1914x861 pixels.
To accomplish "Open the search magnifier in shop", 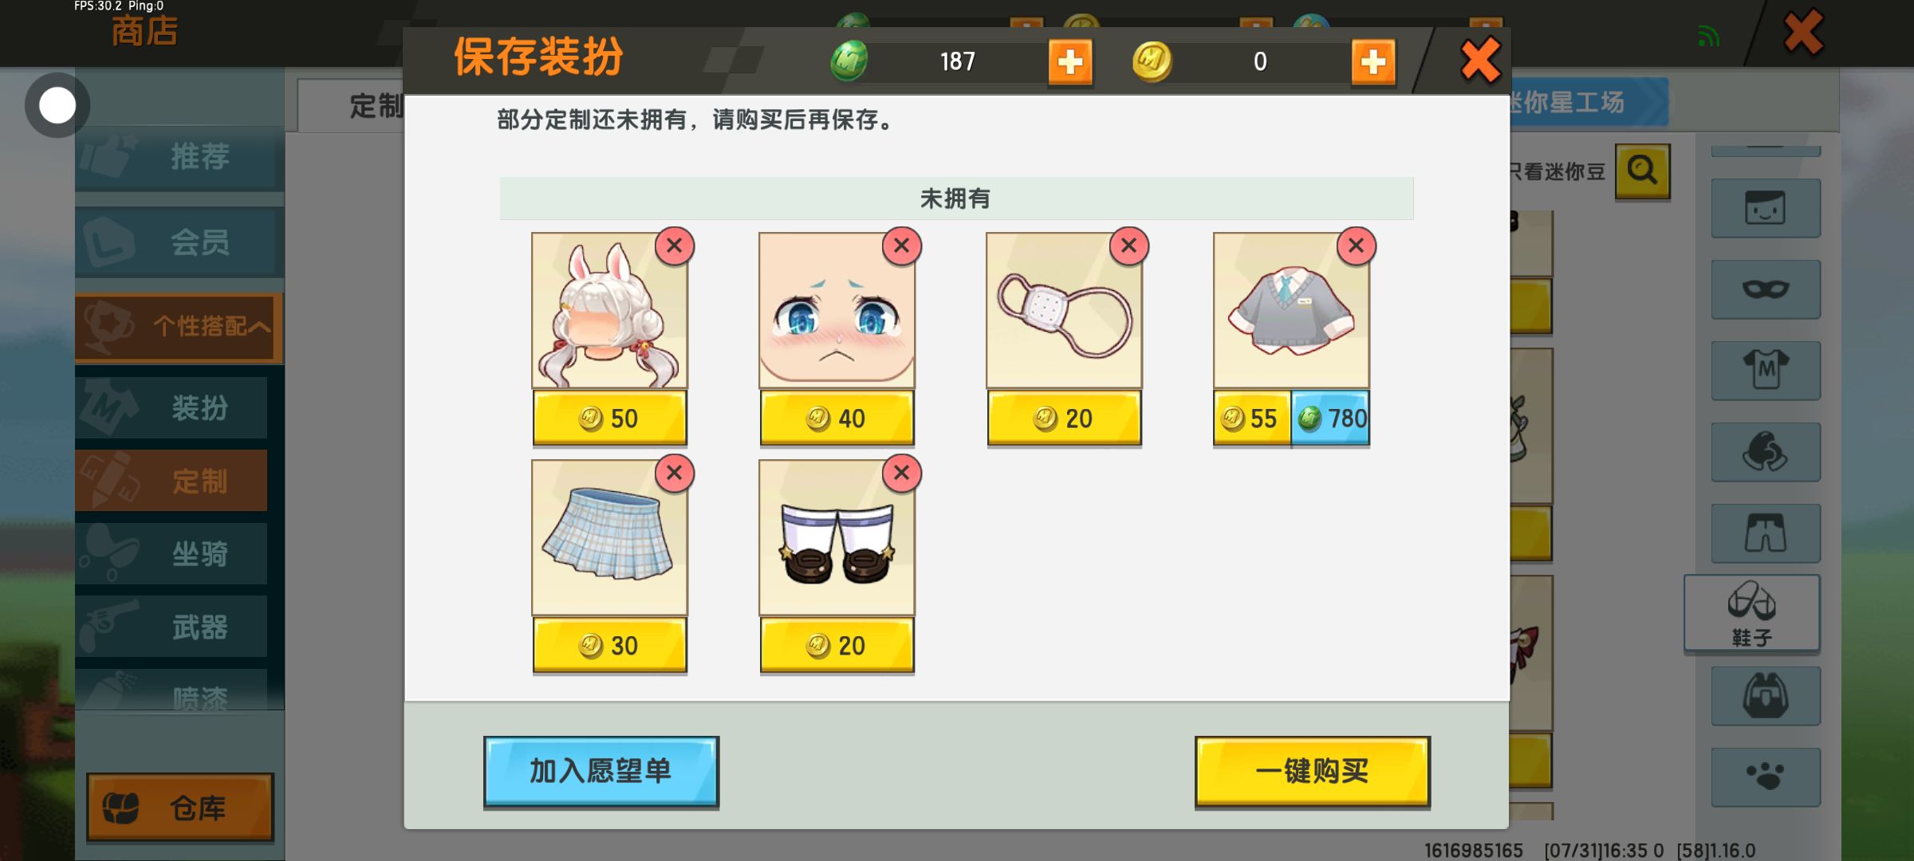I will tap(1642, 171).
